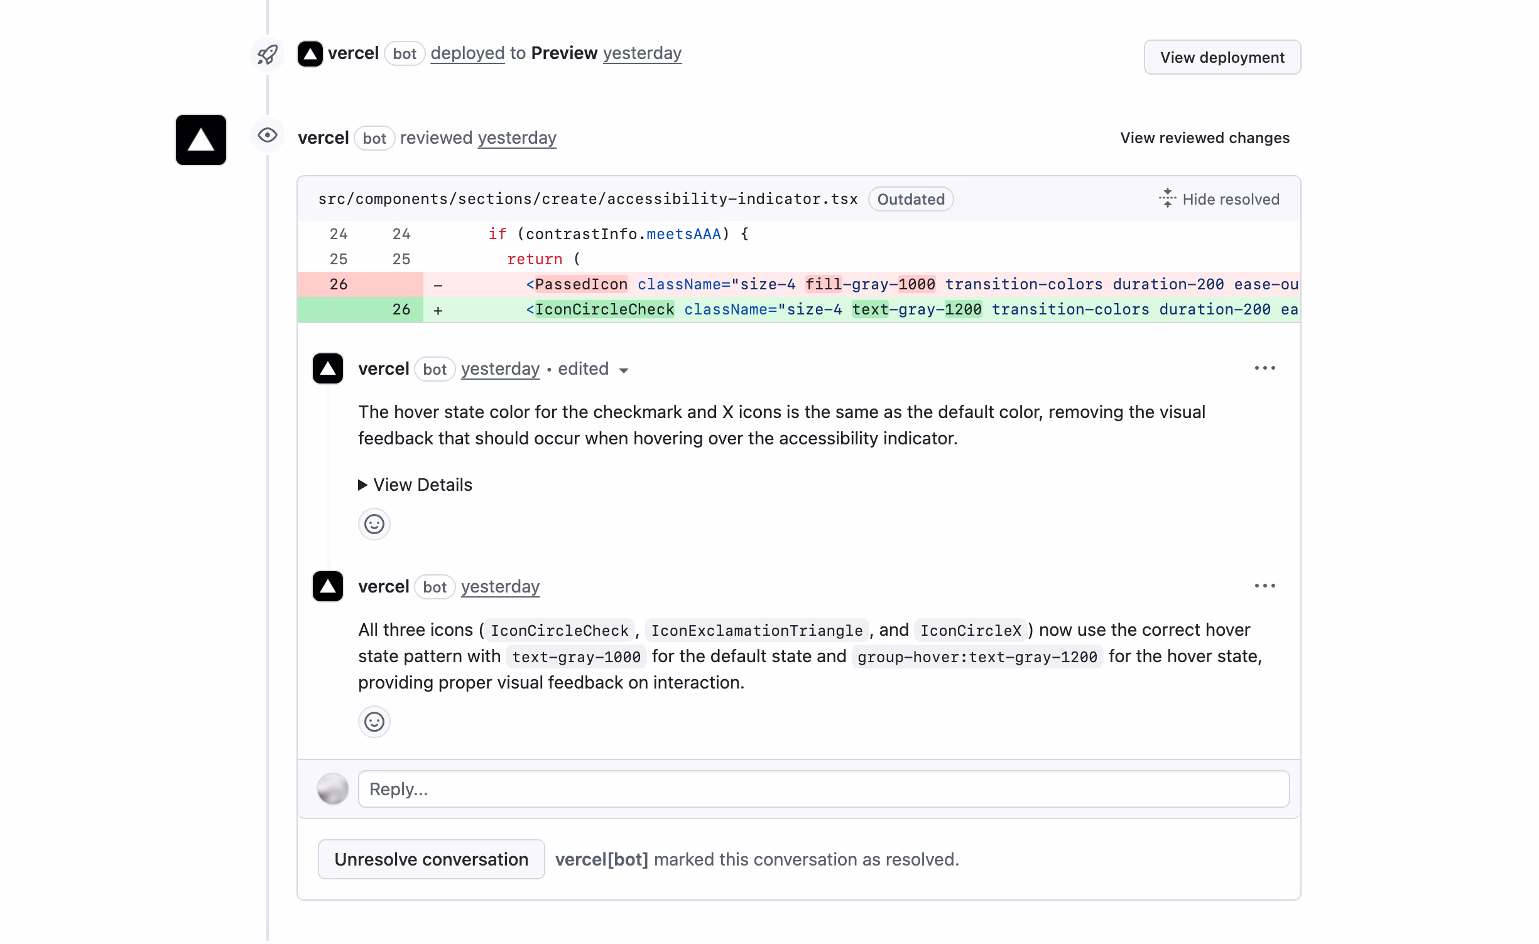Open accessibility-indicator.tsx file path link
Screen dimensions: 1539x944
tap(588, 199)
